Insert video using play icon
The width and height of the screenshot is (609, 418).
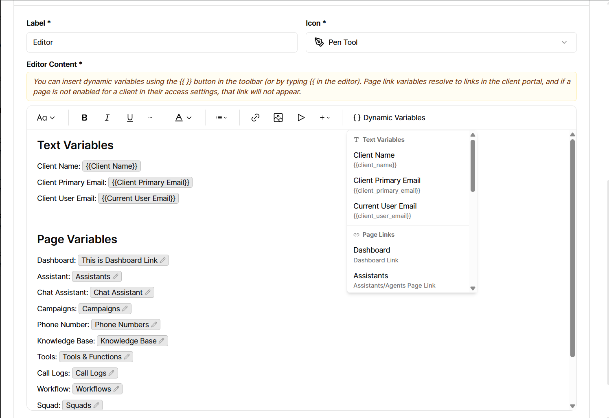(301, 118)
